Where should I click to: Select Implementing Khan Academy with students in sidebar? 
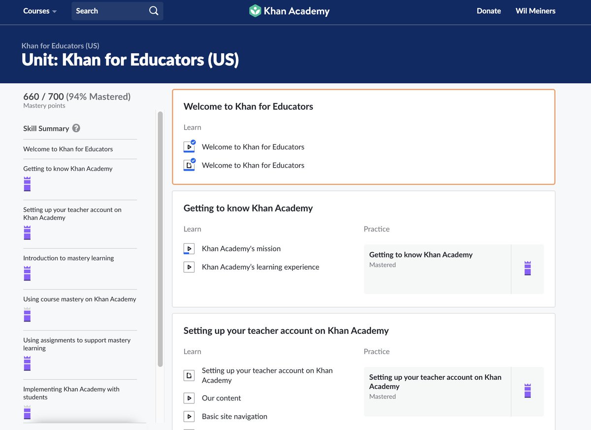71,393
